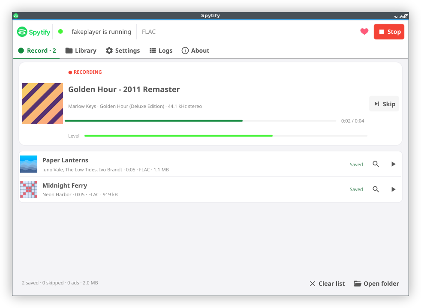The width and height of the screenshot is (421, 308).
Task: Open the Logs tab
Action: (x=161, y=51)
